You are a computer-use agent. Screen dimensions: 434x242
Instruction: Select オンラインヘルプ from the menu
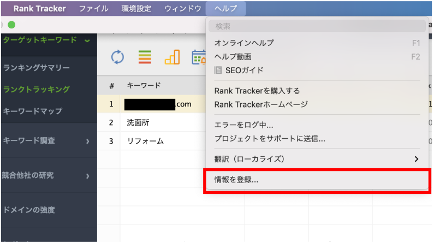click(317, 43)
